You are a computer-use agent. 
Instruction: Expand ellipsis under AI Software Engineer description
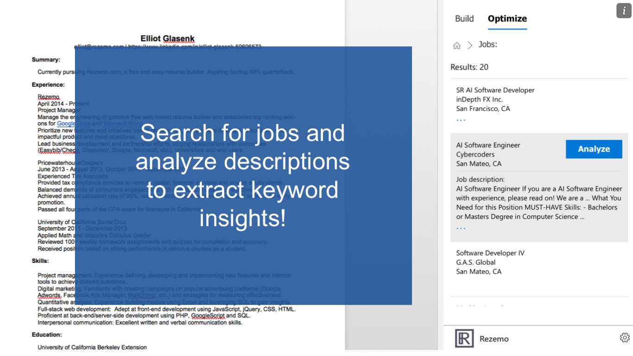tap(461, 228)
